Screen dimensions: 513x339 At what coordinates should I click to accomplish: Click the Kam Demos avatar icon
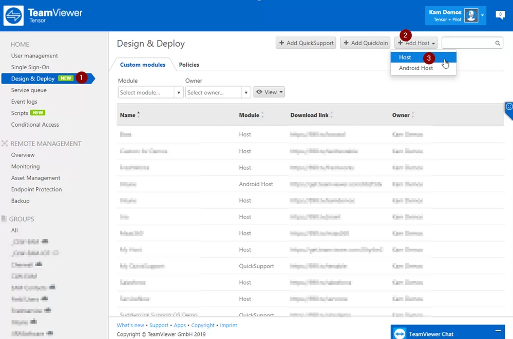[471, 15]
